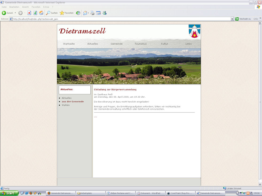Go to the browser Home page icon

click(x=41, y=13)
